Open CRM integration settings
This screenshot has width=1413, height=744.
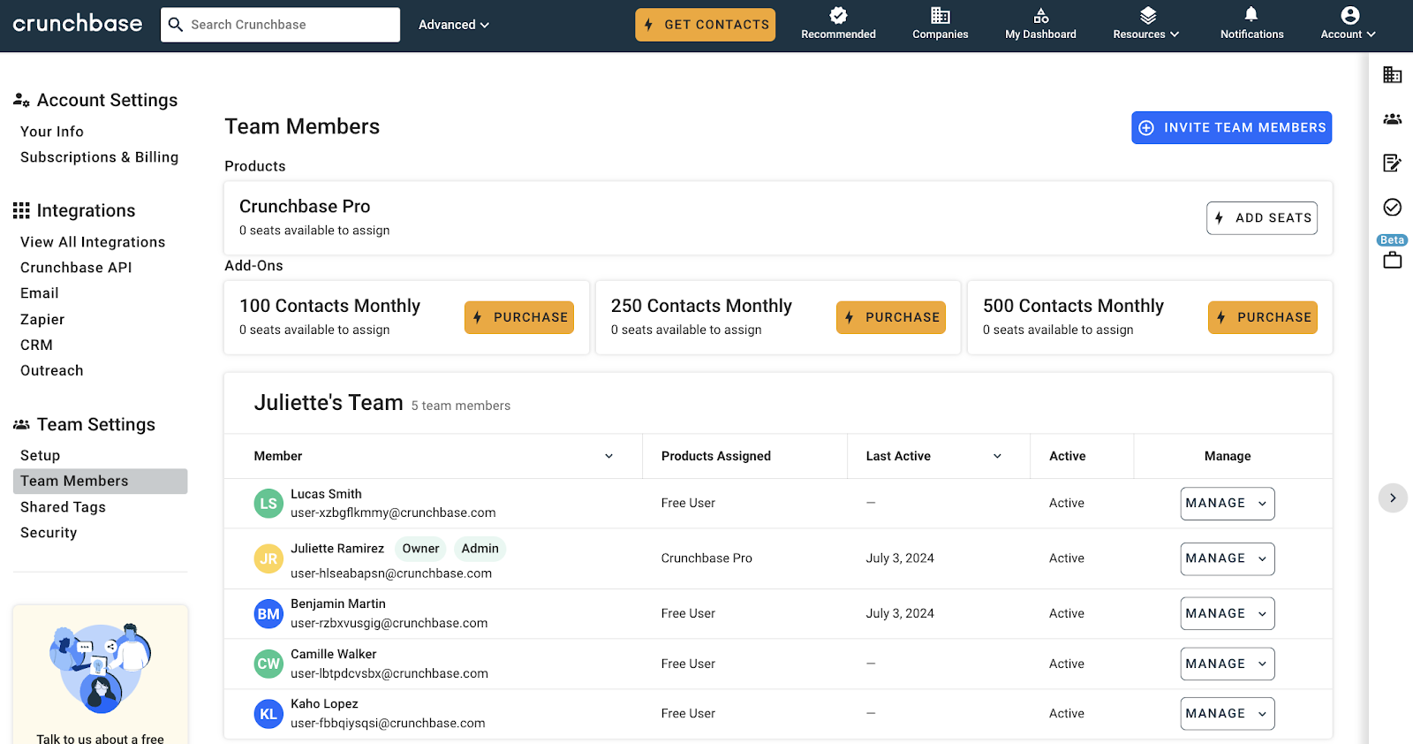click(36, 345)
